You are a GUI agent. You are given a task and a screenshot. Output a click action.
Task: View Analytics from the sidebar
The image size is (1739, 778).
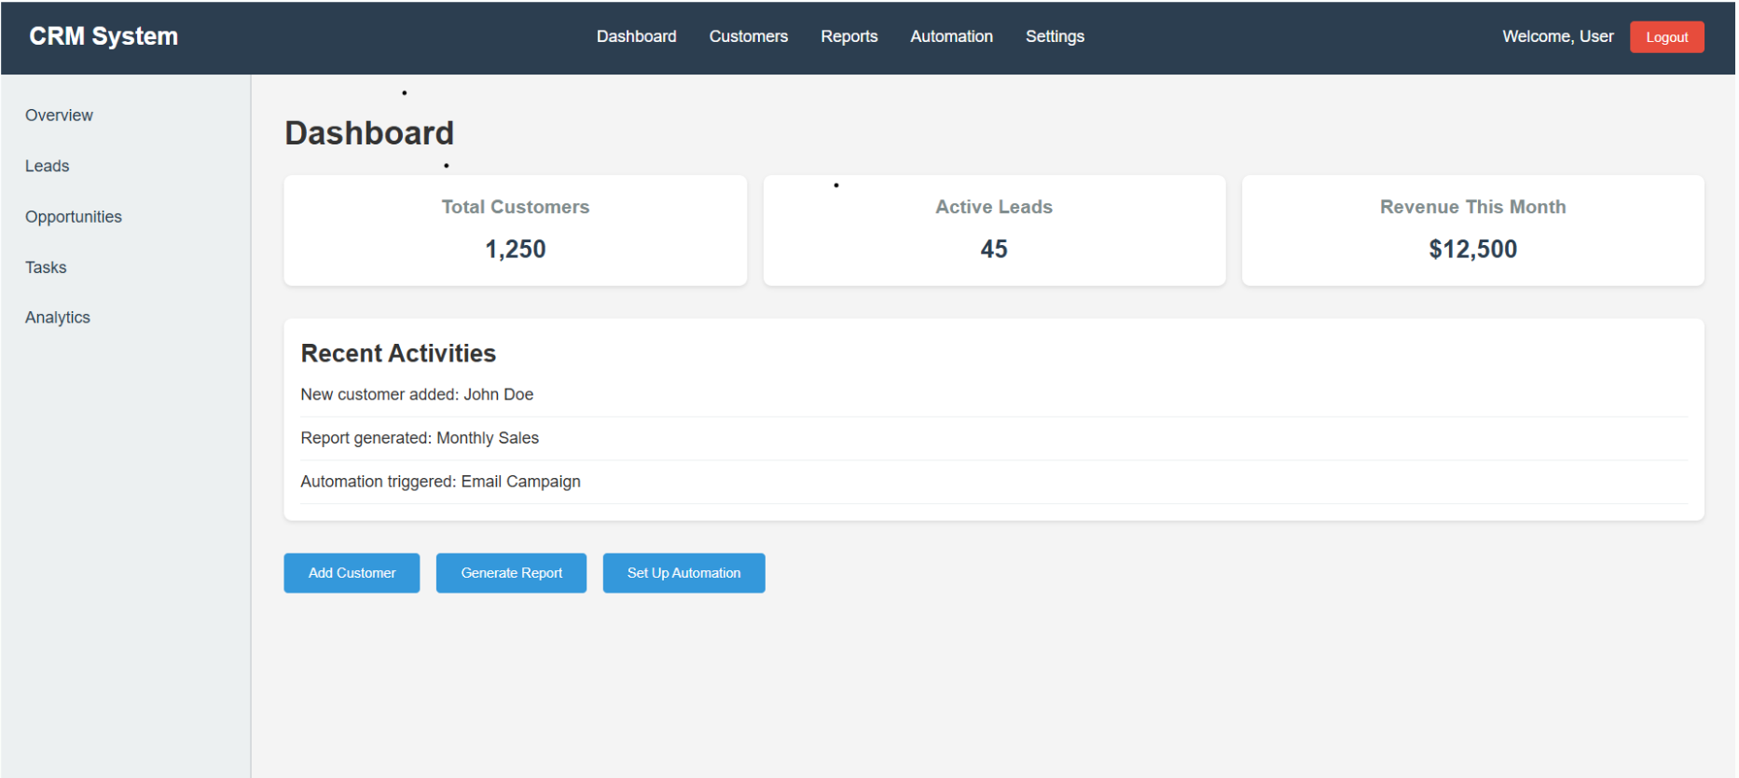pos(58,318)
